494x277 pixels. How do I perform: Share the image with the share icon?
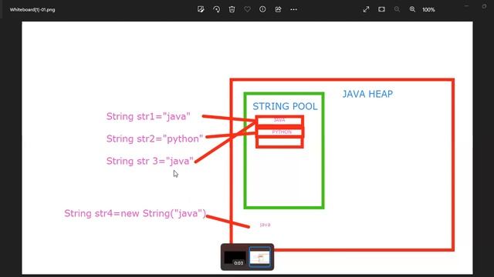click(278, 9)
